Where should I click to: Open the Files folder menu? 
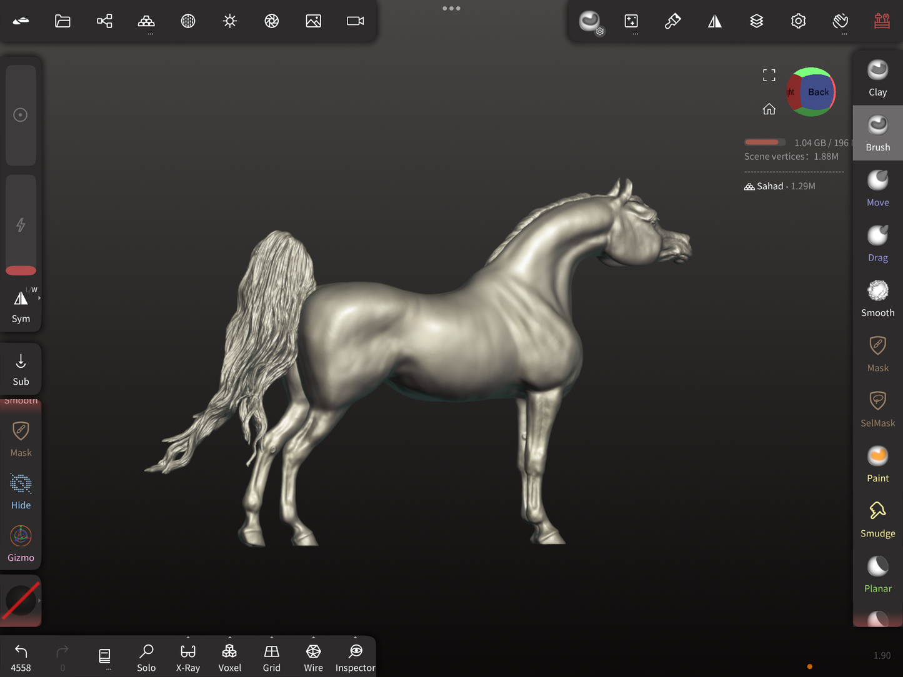[62, 21]
